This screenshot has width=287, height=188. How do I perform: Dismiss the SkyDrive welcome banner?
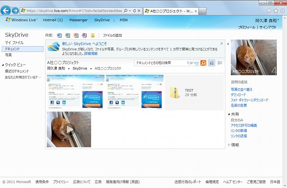click(222, 43)
